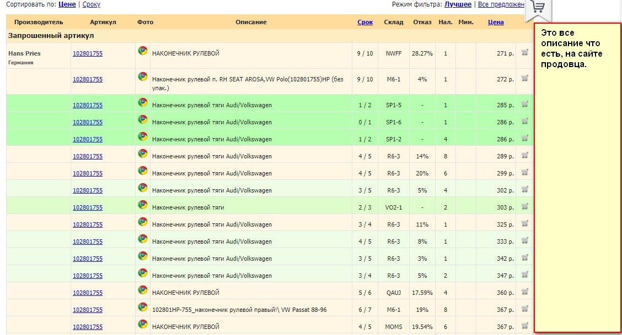
Task: Open photo icon for the SP1-5 row
Action: (x=143, y=102)
